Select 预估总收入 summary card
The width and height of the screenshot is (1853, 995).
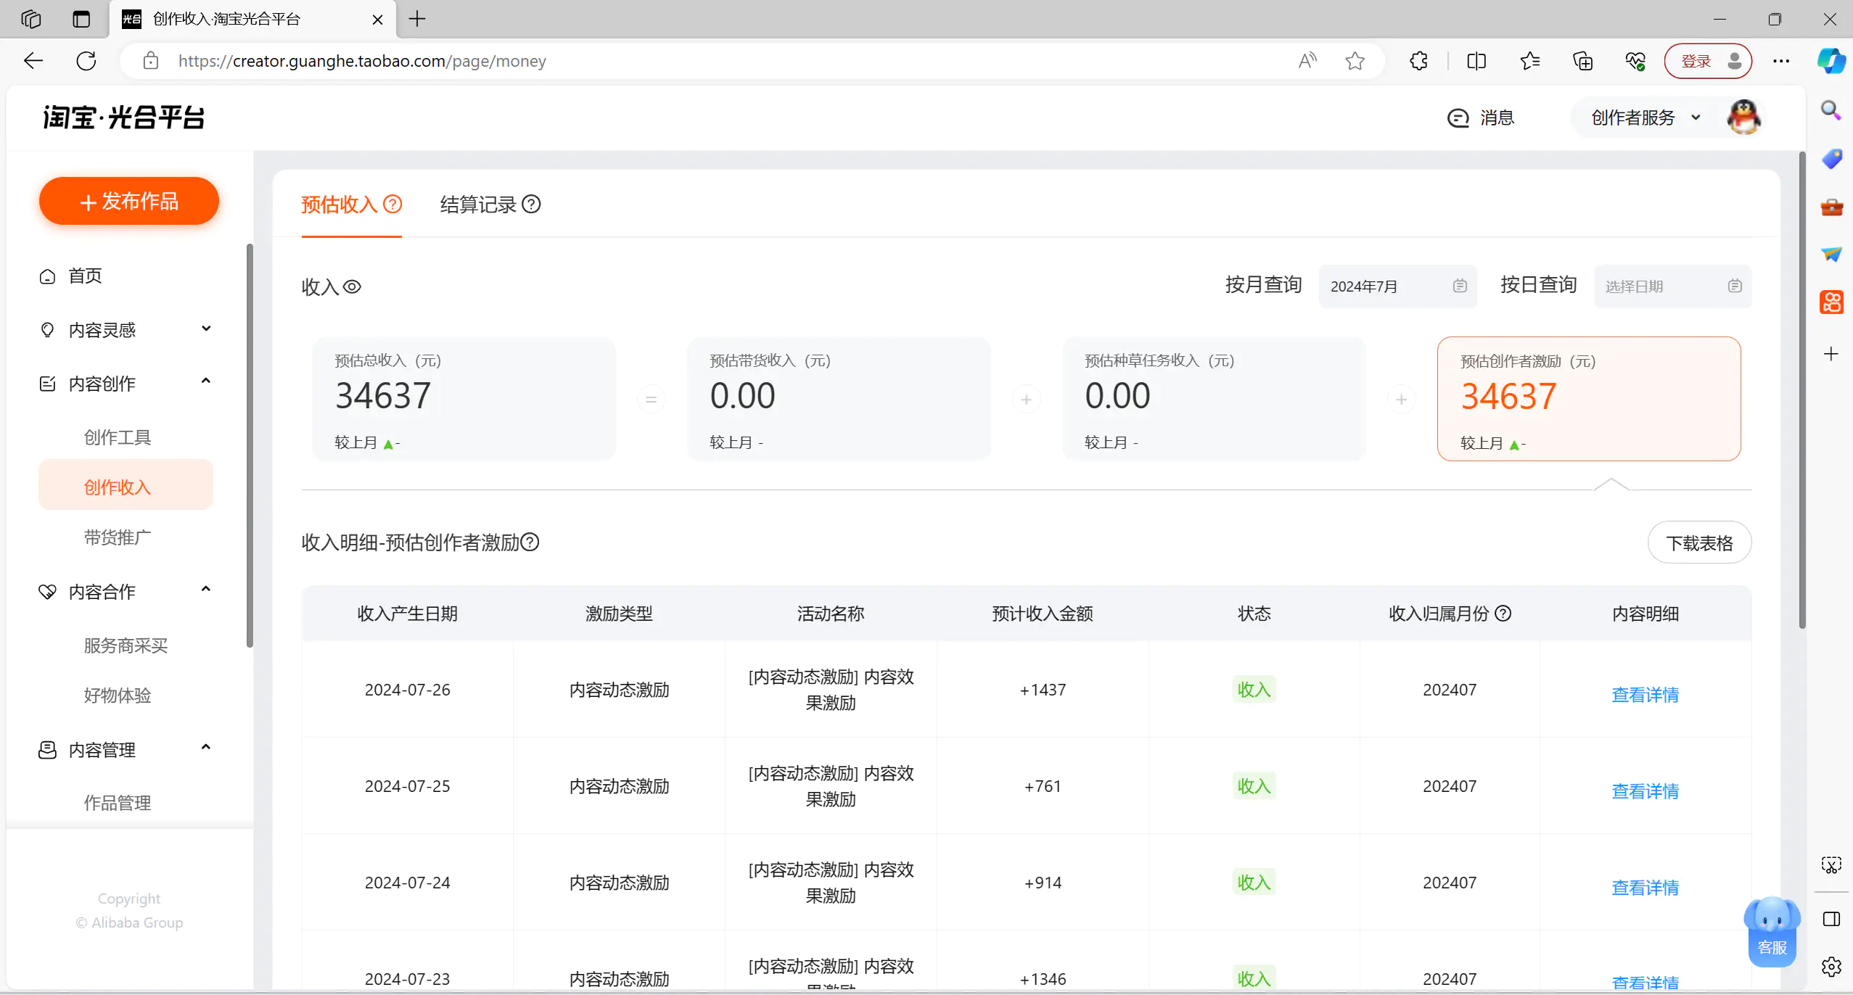[464, 399]
